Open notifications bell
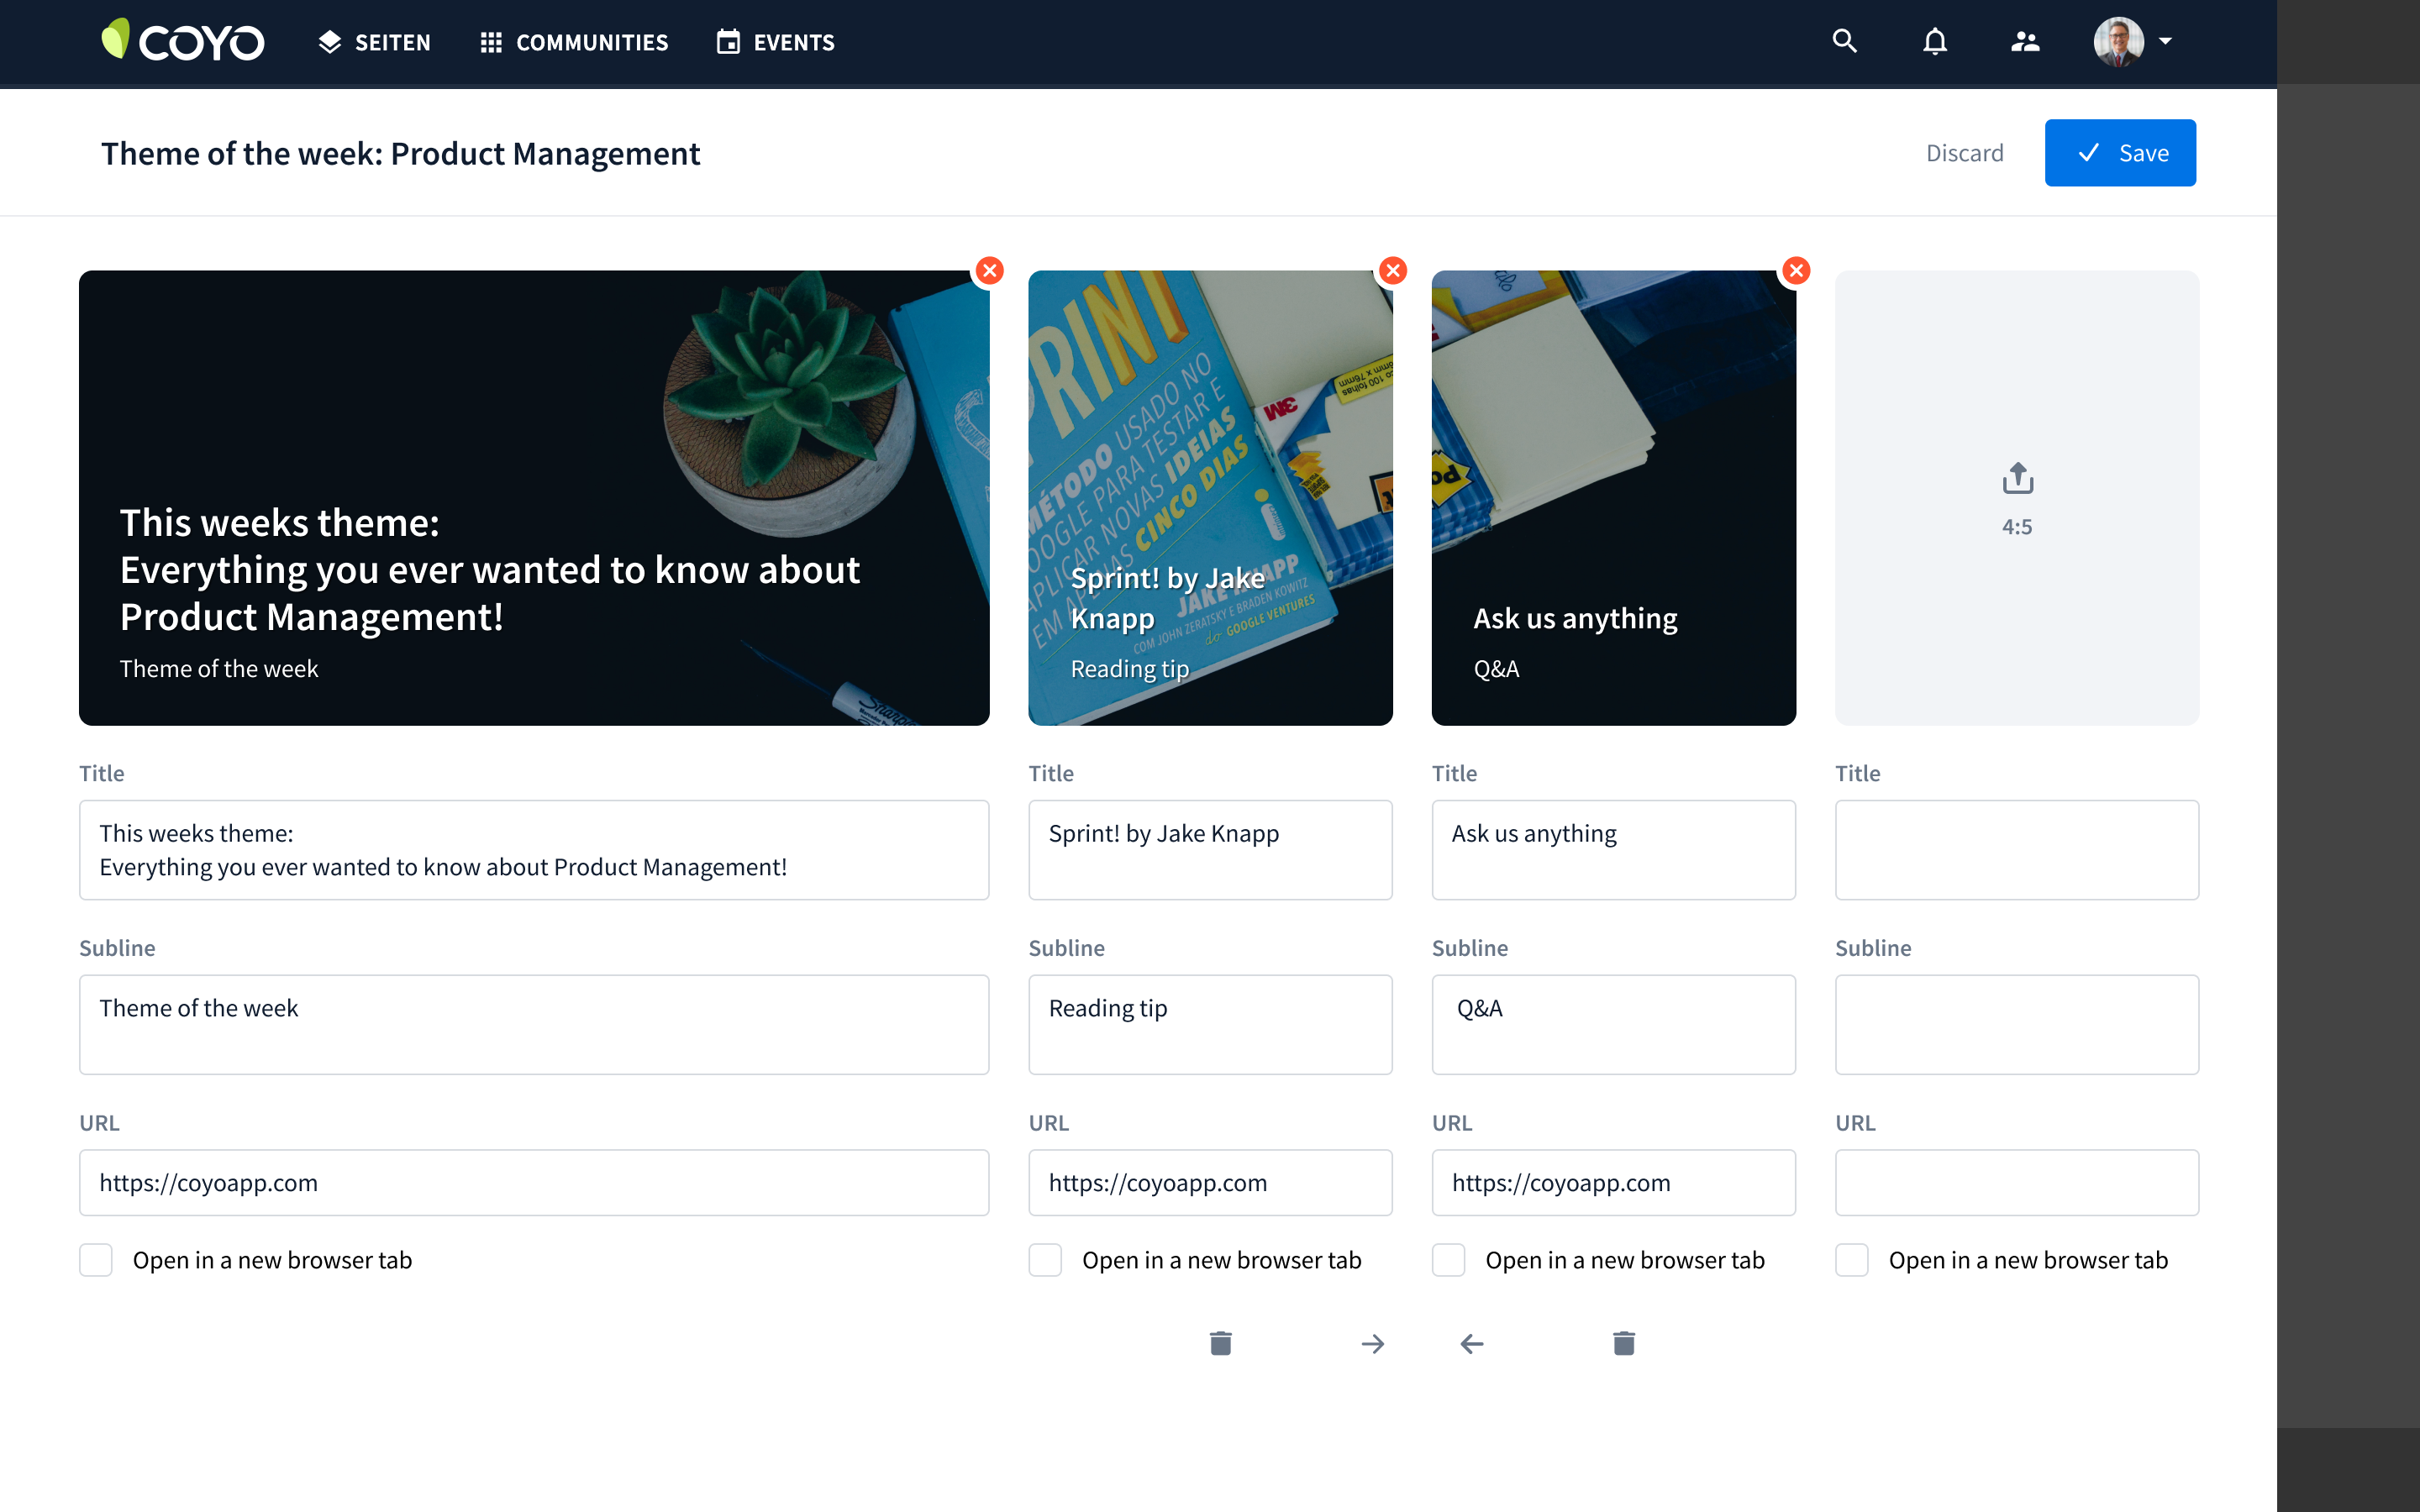The image size is (2420, 1512). 1935,41
